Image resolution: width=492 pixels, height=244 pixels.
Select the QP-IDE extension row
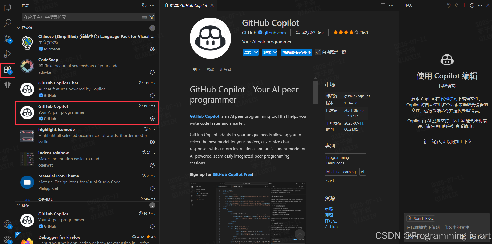87,199
